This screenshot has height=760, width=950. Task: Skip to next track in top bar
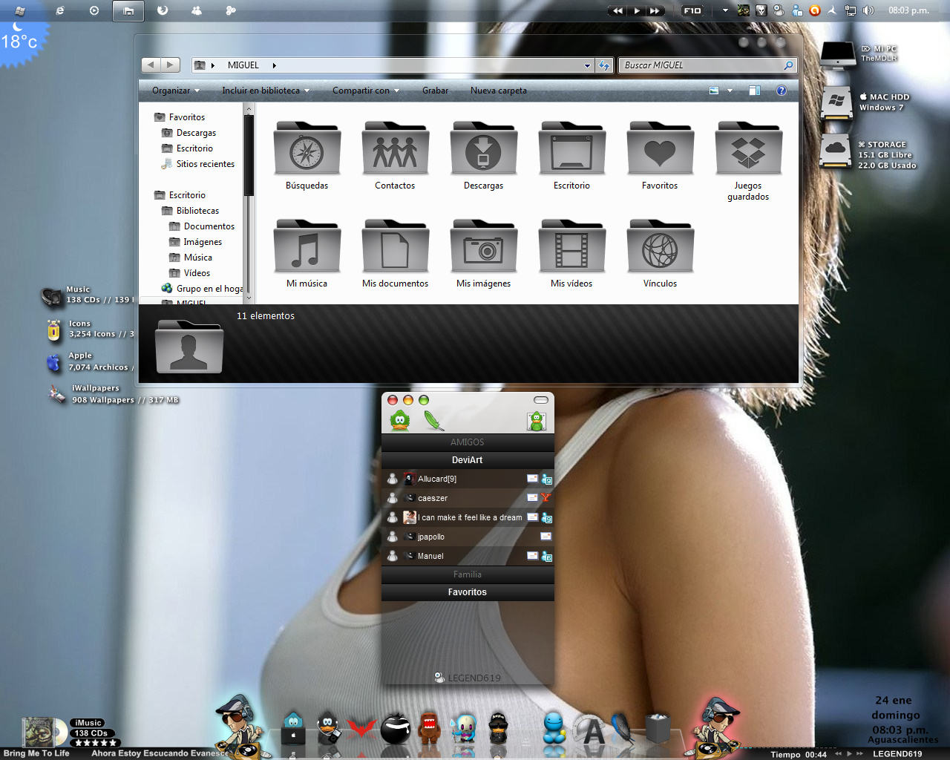click(x=655, y=10)
